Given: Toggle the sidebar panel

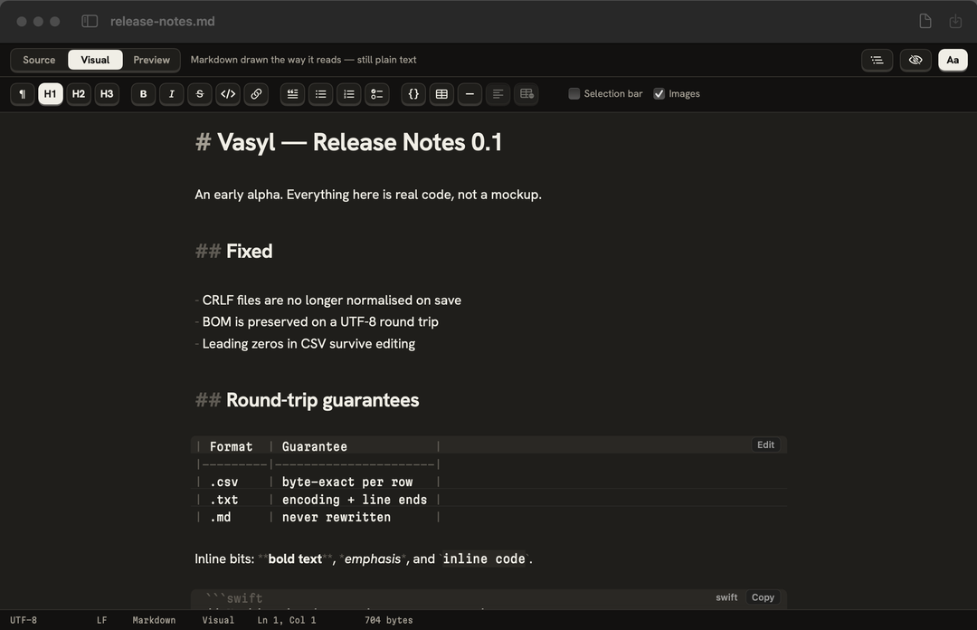Looking at the screenshot, I should pos(90,21).
